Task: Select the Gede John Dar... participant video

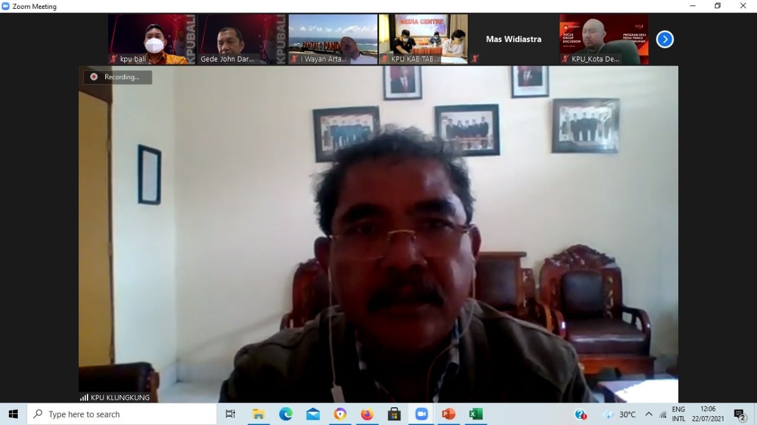Action: (x=241, y=39)
